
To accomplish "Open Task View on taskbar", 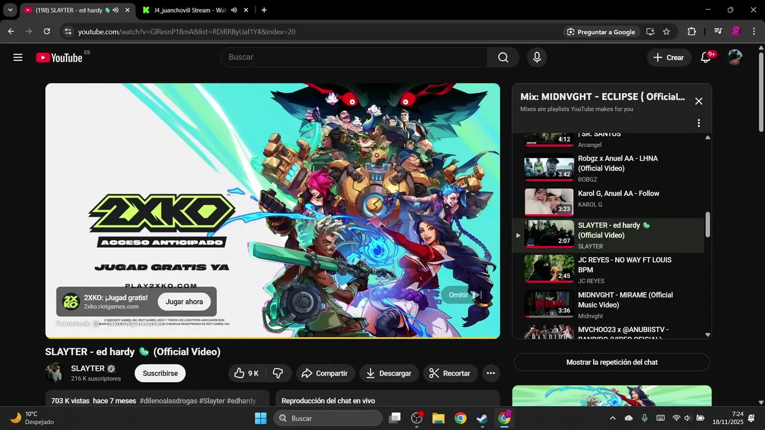I will pyautogui.click(x=394, y=418).
